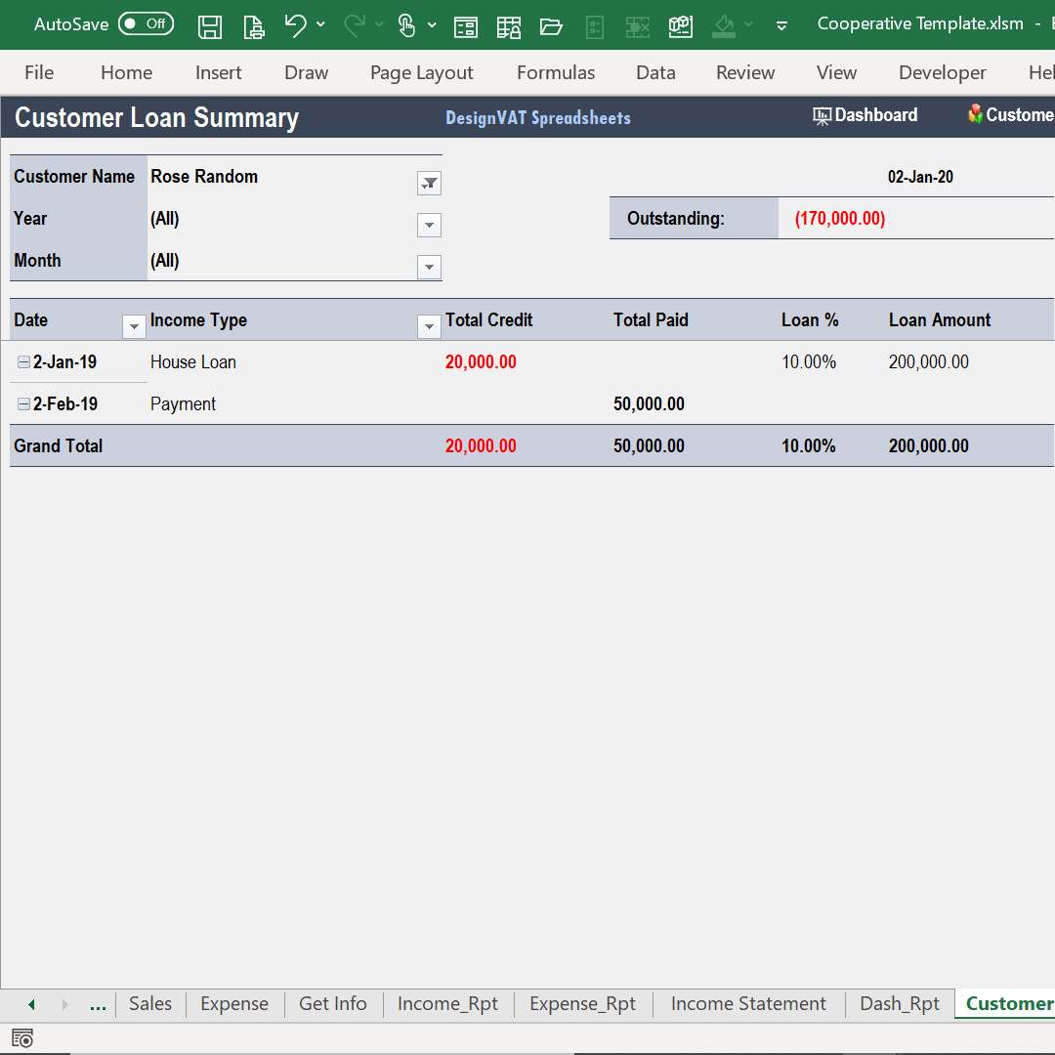Image resolution: width=1055 pixels, height=1055 pixels.
Task: Collapse the 2-Jan-19 group row
Action: pos(21,361)
